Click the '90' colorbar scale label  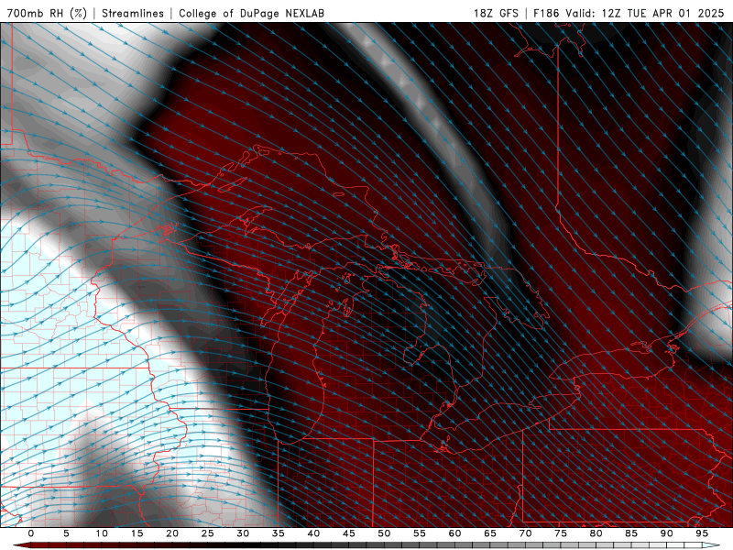(x=667, y=533)
